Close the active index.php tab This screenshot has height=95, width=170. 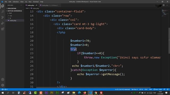(37, 5)
